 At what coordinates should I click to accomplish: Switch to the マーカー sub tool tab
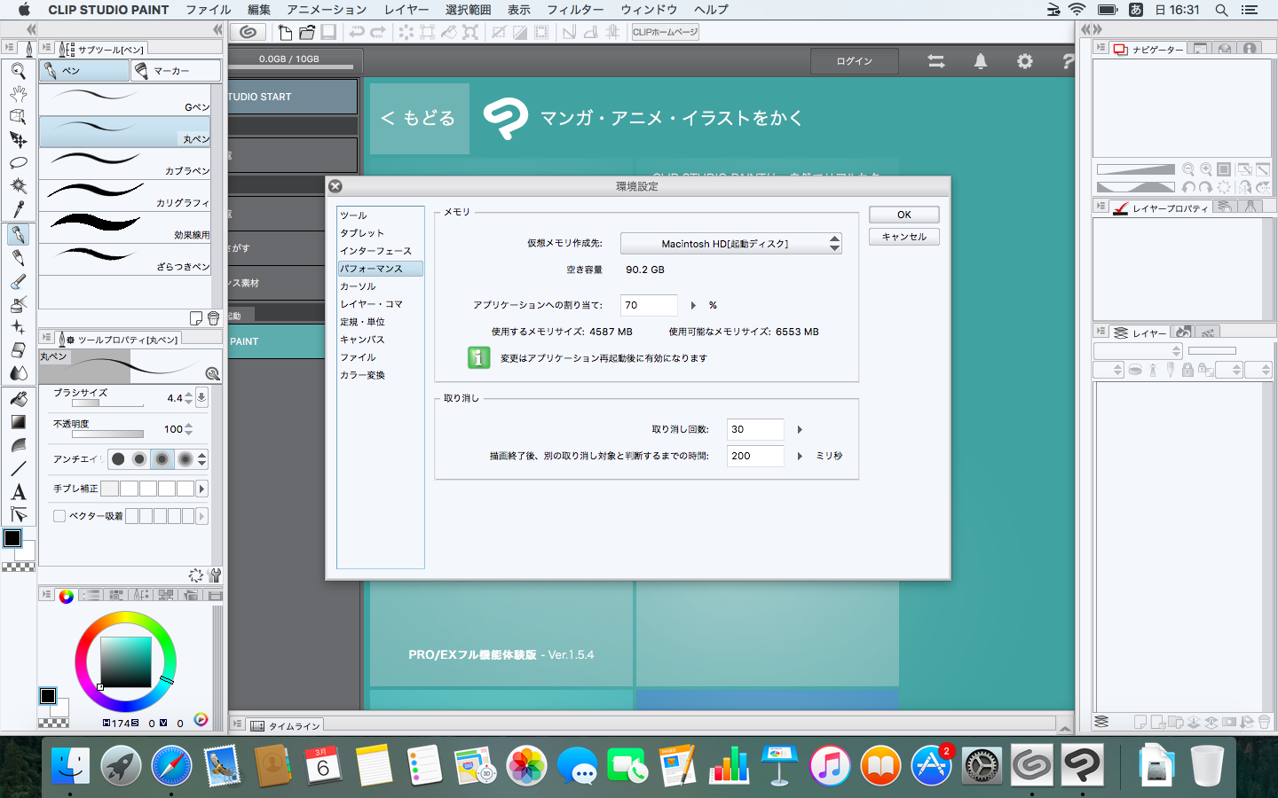pos(175,71)
